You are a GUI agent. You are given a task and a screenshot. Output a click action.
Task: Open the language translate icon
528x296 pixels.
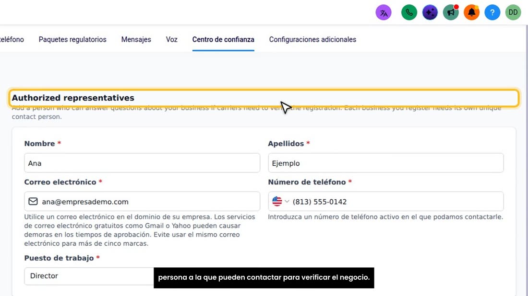tap(383, 13)
